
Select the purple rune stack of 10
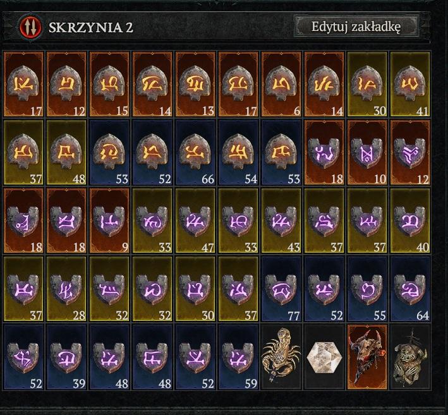[367, 152]
